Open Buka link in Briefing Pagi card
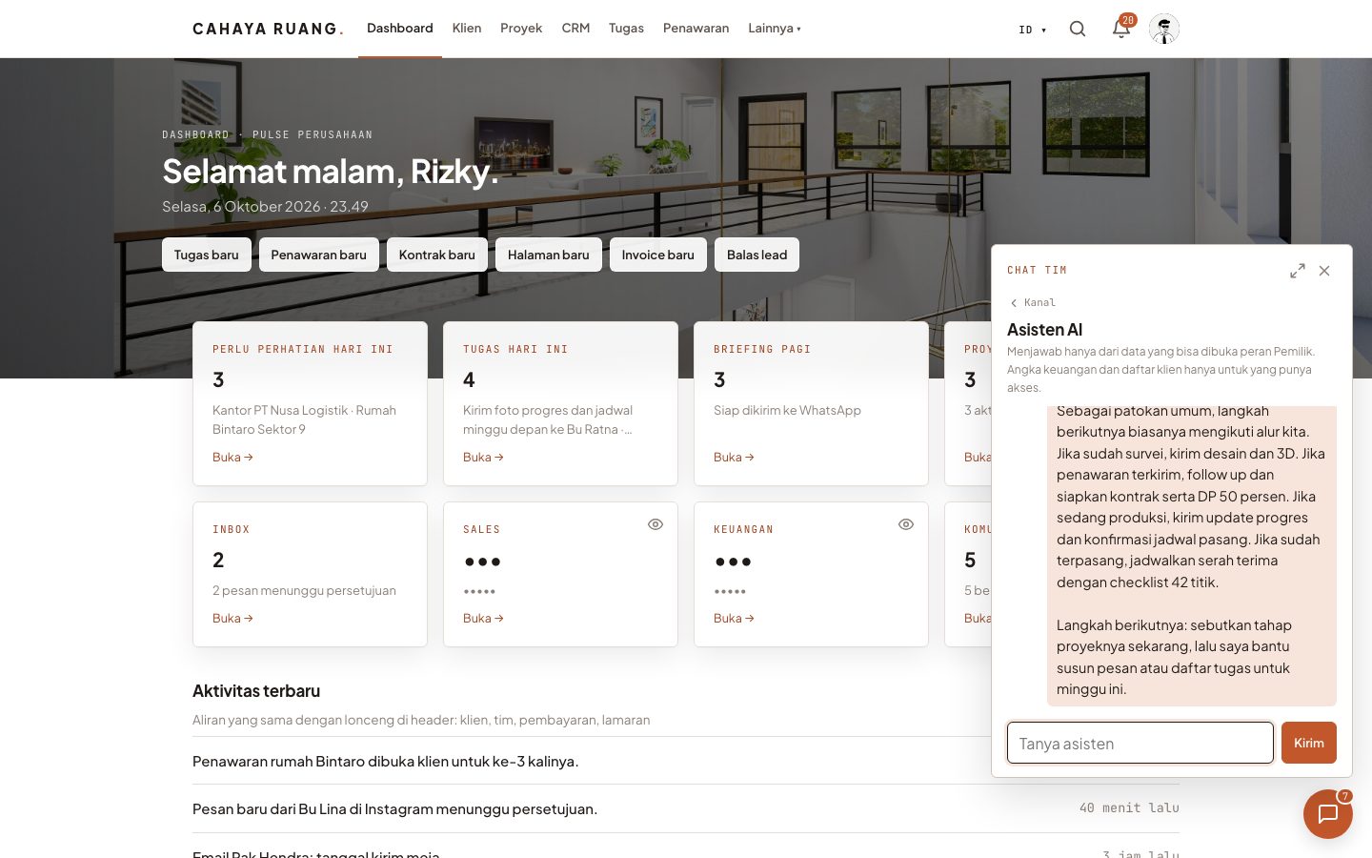This screenshot has height=858, width=1372. click(734, 458)
